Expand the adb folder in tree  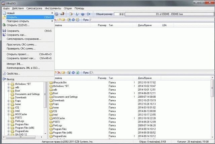8,87
